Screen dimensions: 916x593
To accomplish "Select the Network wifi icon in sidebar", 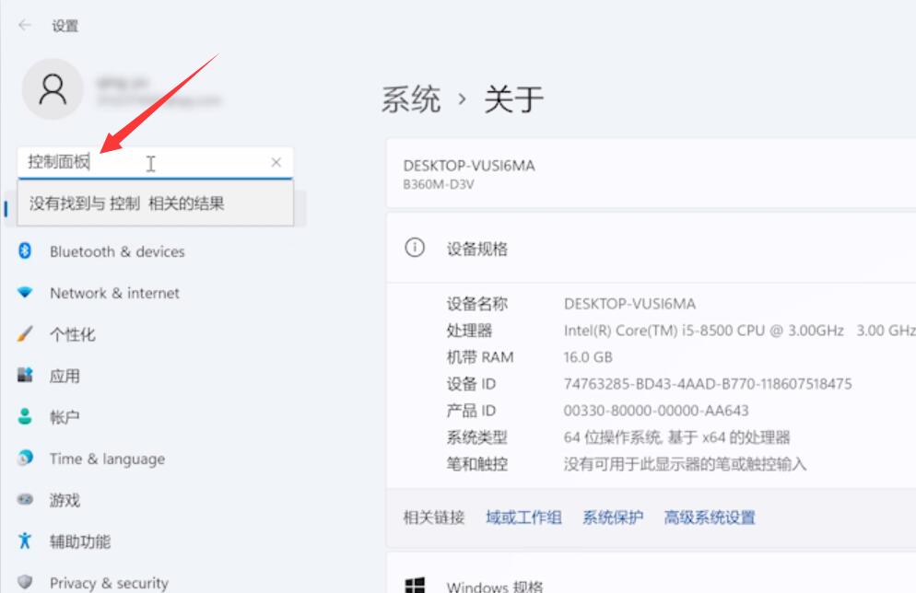I will (x=25, y=292).
